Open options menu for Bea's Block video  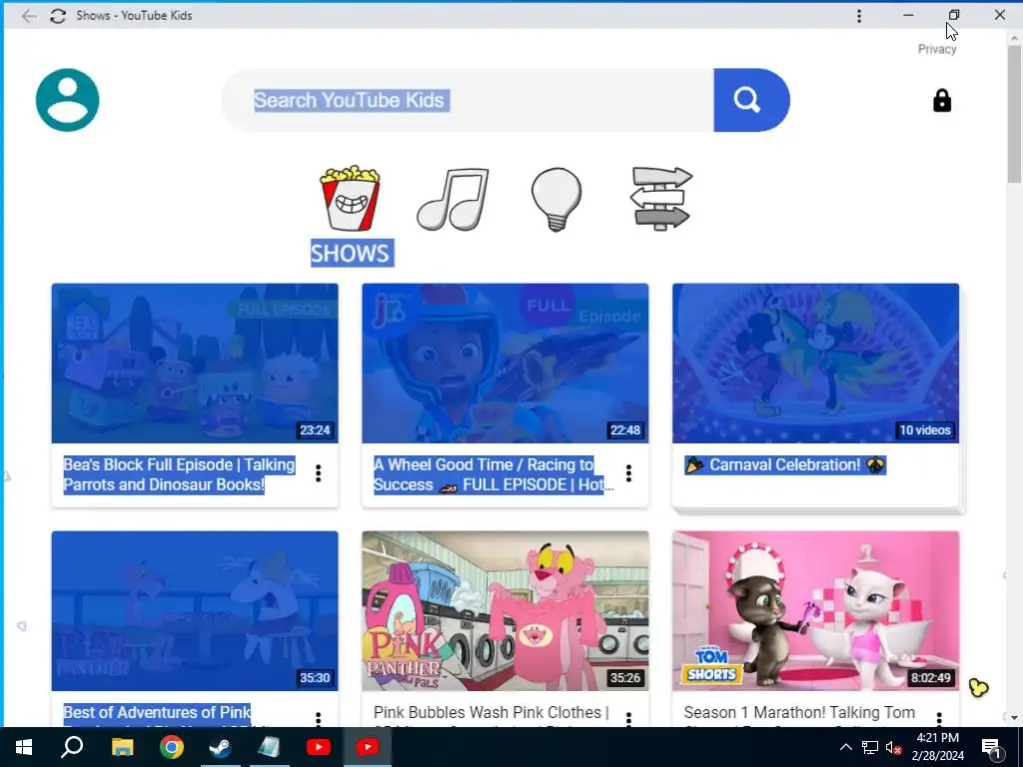point(319,473)
